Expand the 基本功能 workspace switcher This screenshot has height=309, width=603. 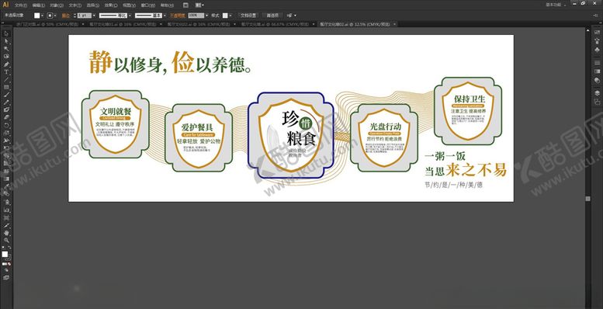pyautogui.click(x=556, y=5)
